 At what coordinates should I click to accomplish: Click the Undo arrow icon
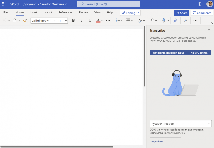[5, 20]
